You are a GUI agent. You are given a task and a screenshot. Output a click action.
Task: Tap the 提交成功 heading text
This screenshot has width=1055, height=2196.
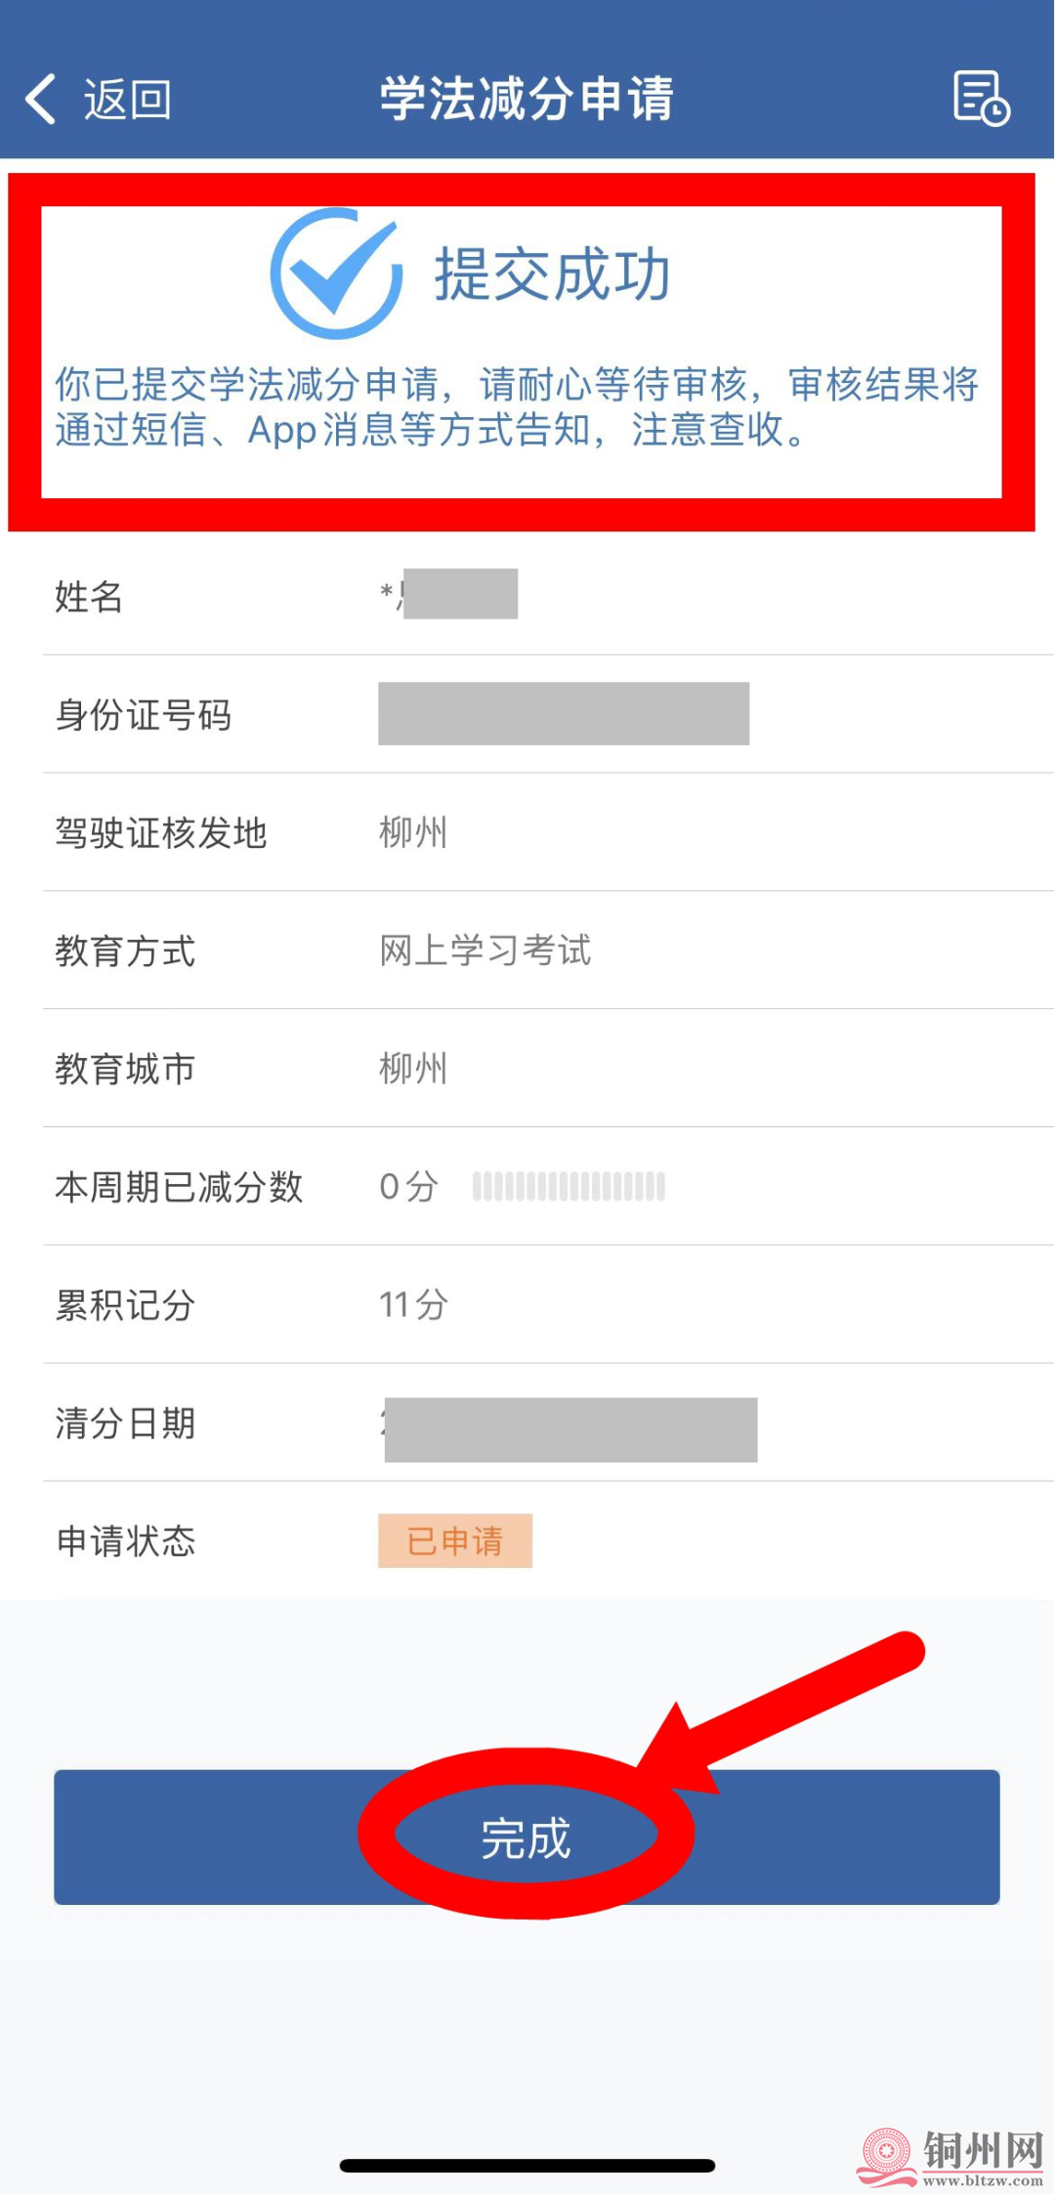[552, 274]
